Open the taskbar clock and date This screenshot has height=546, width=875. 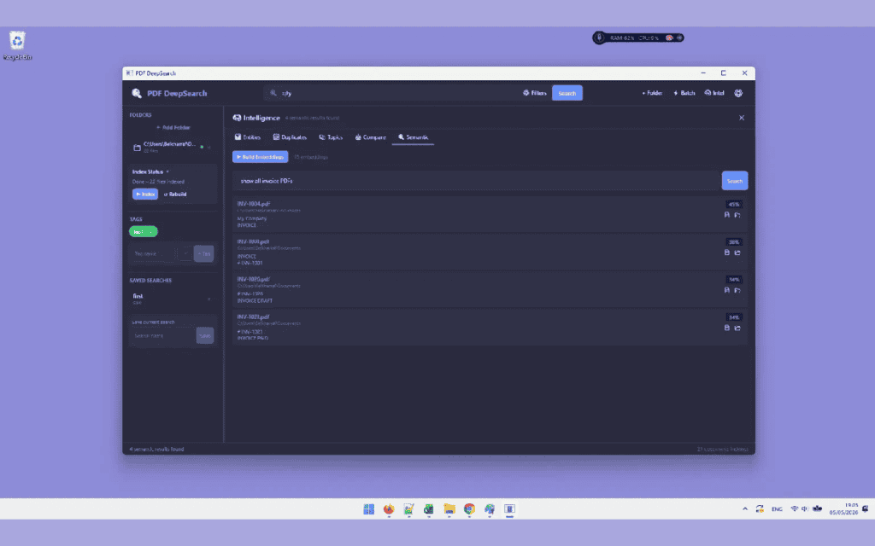click(843, 508)
